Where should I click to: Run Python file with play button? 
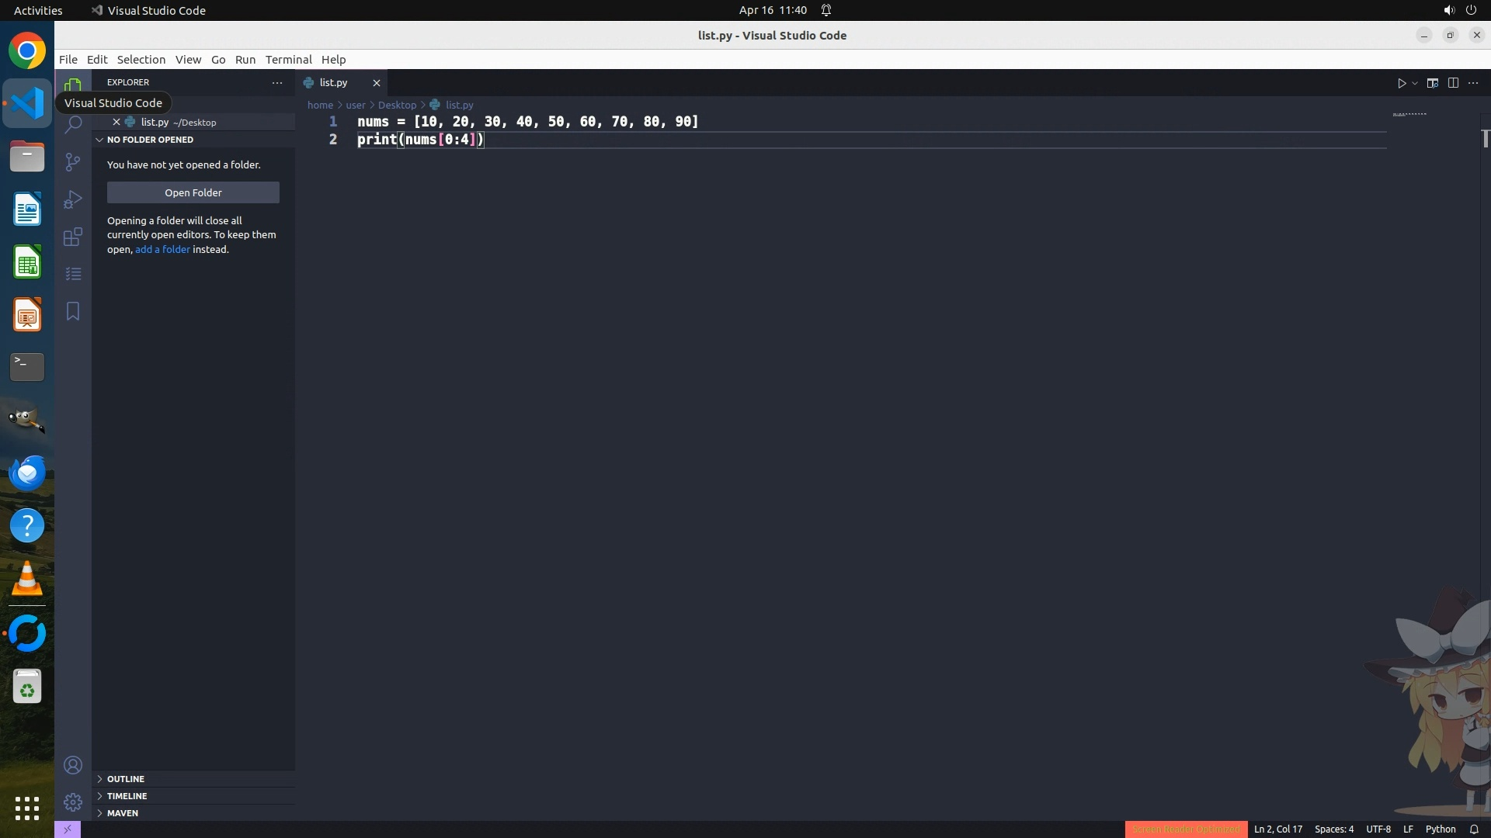pyautogui.click(x=1402, y=83)
